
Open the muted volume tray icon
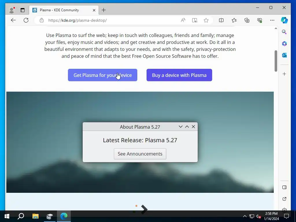(258, 216)
